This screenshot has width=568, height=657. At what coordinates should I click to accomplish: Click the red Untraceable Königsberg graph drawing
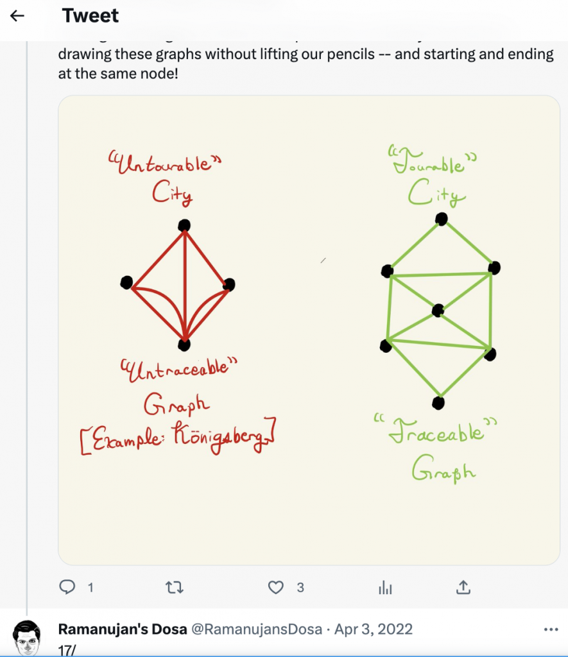(x=178, y=285)
